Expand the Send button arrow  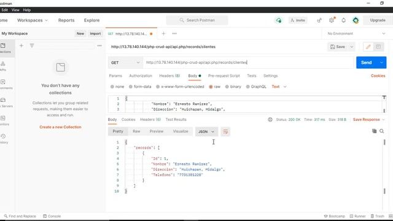pos(381,63)
